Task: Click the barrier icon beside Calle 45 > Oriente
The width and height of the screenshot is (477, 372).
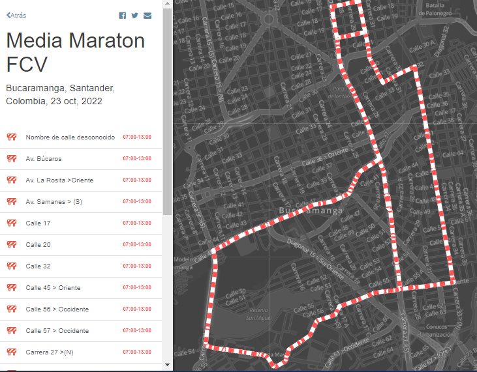Action: (x=12, y=288)
